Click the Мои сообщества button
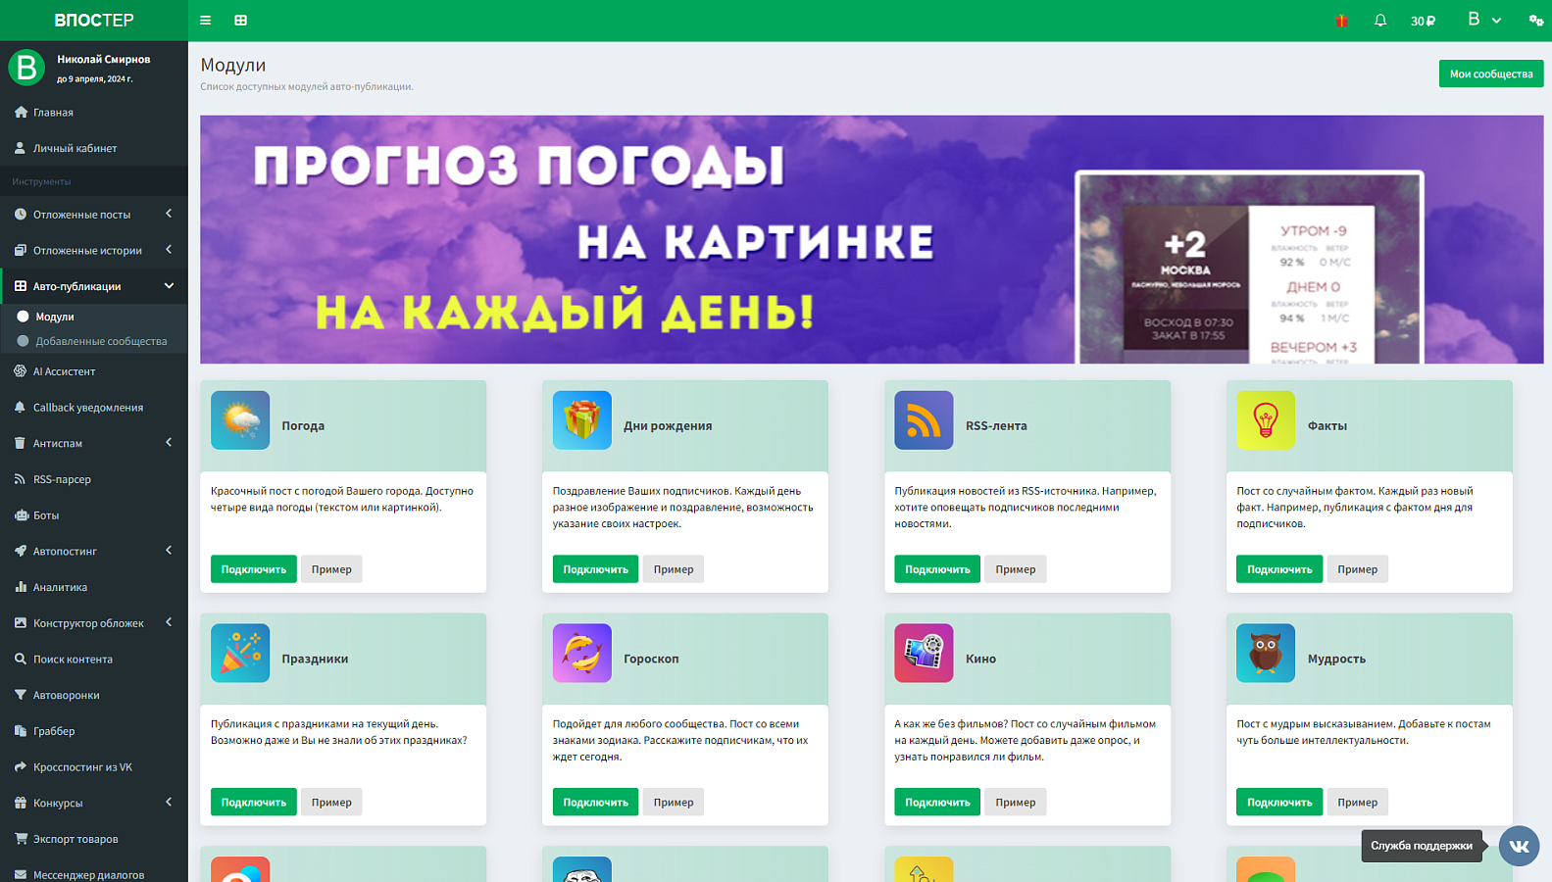Viewport: 1552px width, 882px height. click(1491, 73)
